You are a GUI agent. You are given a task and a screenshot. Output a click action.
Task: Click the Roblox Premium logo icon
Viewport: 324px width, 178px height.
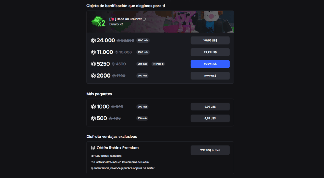coord(93,148)
